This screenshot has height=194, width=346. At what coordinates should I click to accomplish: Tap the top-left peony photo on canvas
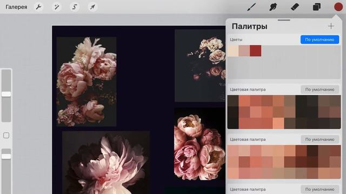point(86,81)
